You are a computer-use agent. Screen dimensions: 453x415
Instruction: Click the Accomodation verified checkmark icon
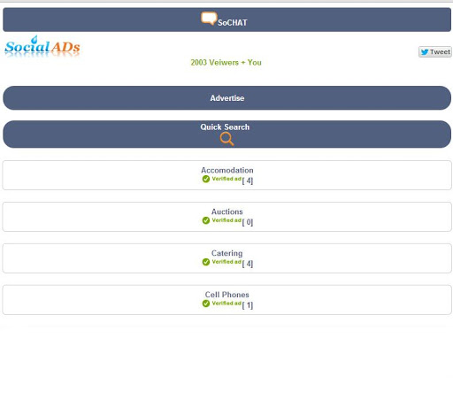tap(206, 179)
